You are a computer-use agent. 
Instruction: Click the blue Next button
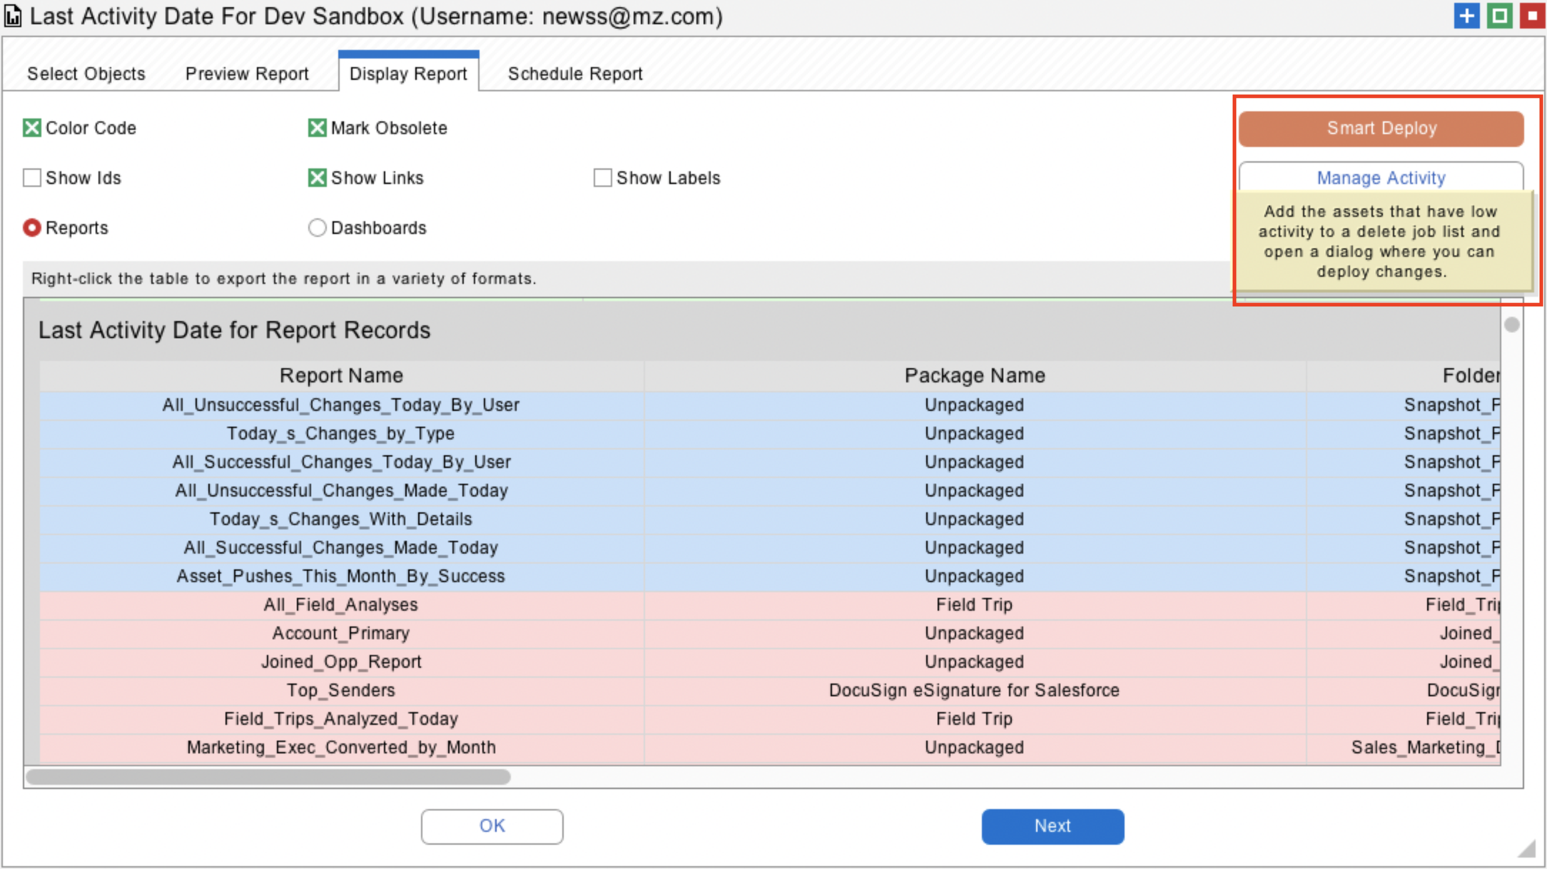[x=1053, y=826]
